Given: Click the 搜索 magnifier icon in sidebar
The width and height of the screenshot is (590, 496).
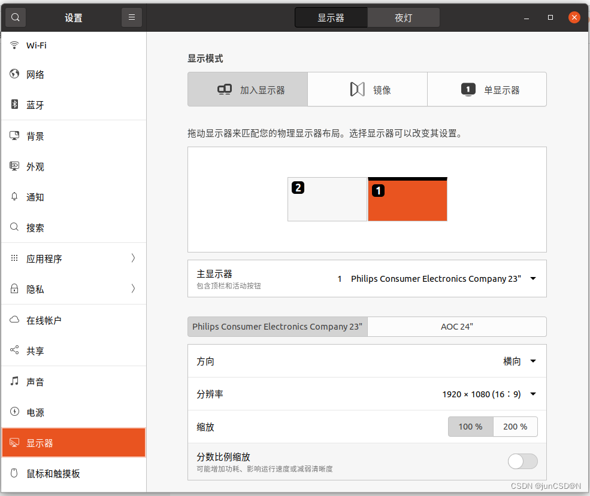Looking at the screenshot, I should pos(14,227).
